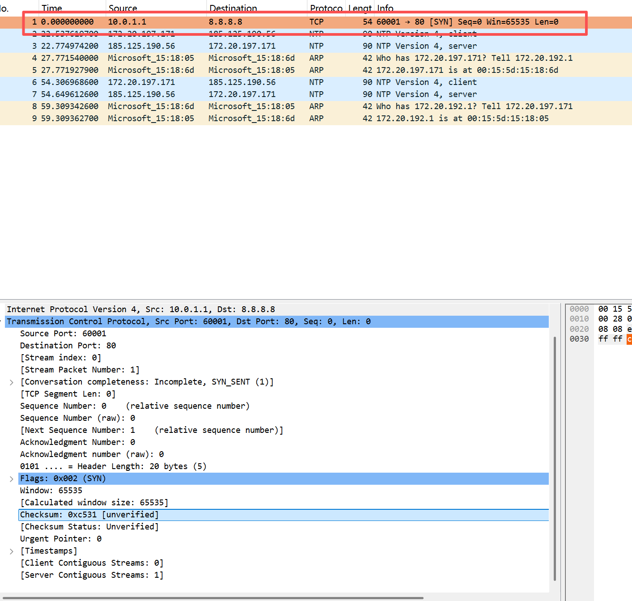The height and width of the screenshot is (601, 632).
Task: Click the Destination column header
Action: (x=233, y=8)
